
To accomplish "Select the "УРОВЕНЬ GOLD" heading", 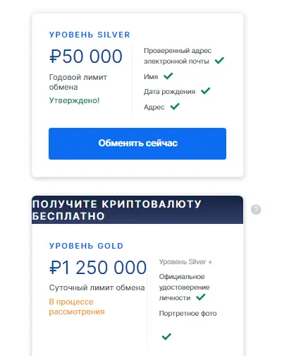I will click(x=86, y=246).
